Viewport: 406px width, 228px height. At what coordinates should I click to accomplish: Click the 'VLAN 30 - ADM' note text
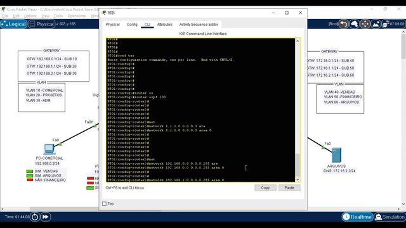(38, 100)
